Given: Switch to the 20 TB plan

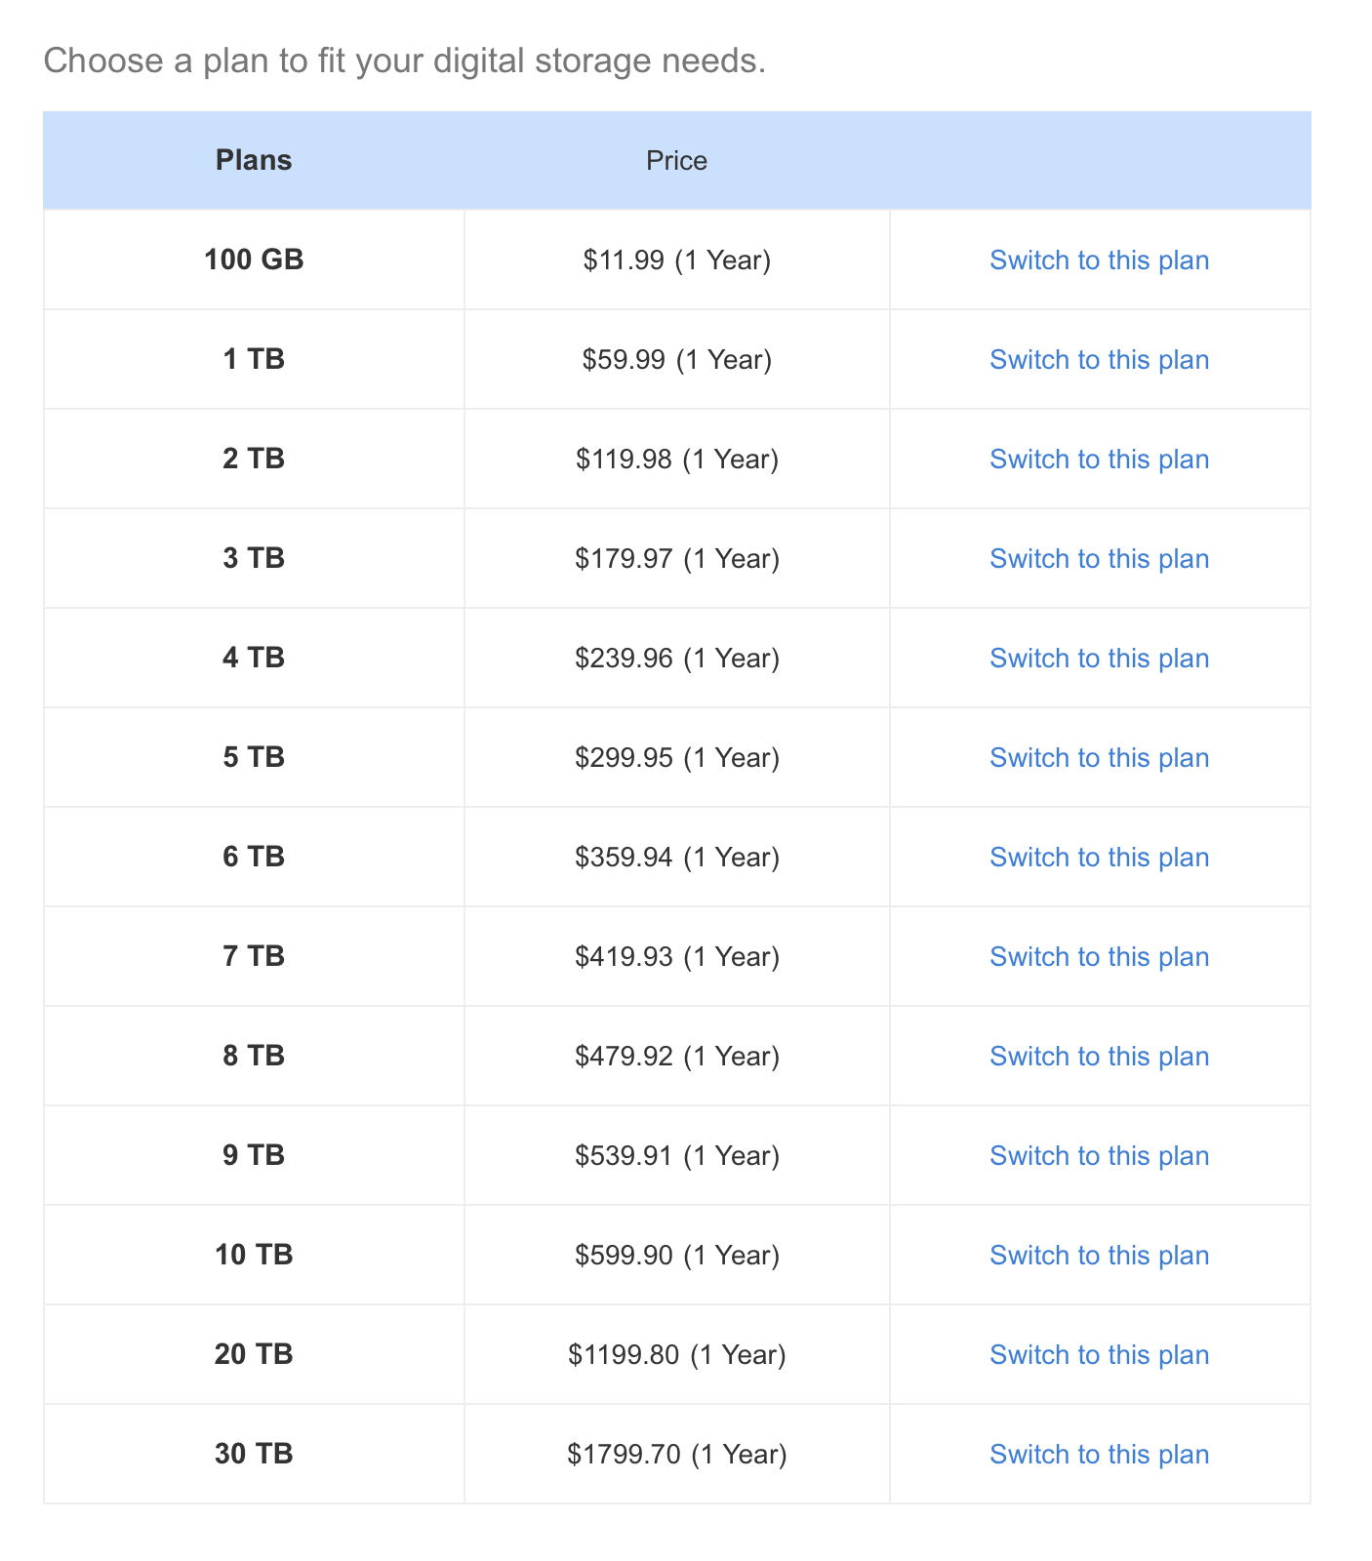Looking at the screenshot, I should 1099,1355.
